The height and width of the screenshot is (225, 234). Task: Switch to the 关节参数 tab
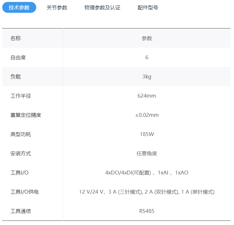[57, 8]
